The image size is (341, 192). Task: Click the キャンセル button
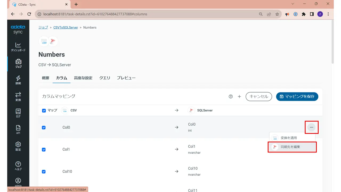click(259, 97)
